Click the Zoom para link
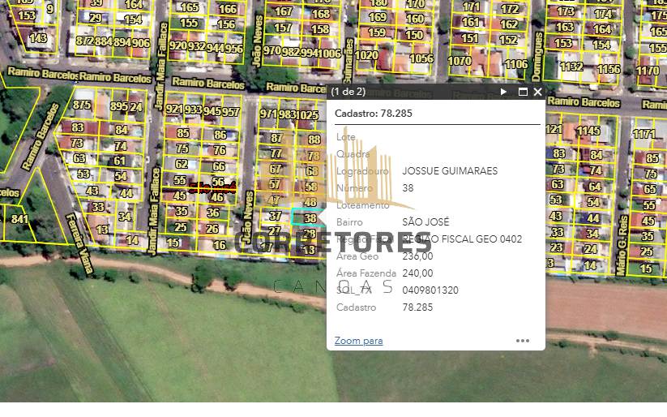This screenshot has height=417, width=667. tap(358, 341)
